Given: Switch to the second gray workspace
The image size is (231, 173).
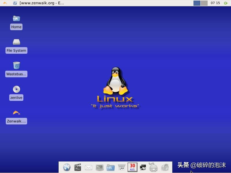Looking at the screenshot, I should click(204, 3).
